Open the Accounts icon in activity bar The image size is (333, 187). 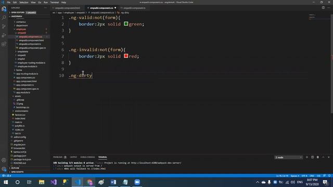click(x=4, y=160)
